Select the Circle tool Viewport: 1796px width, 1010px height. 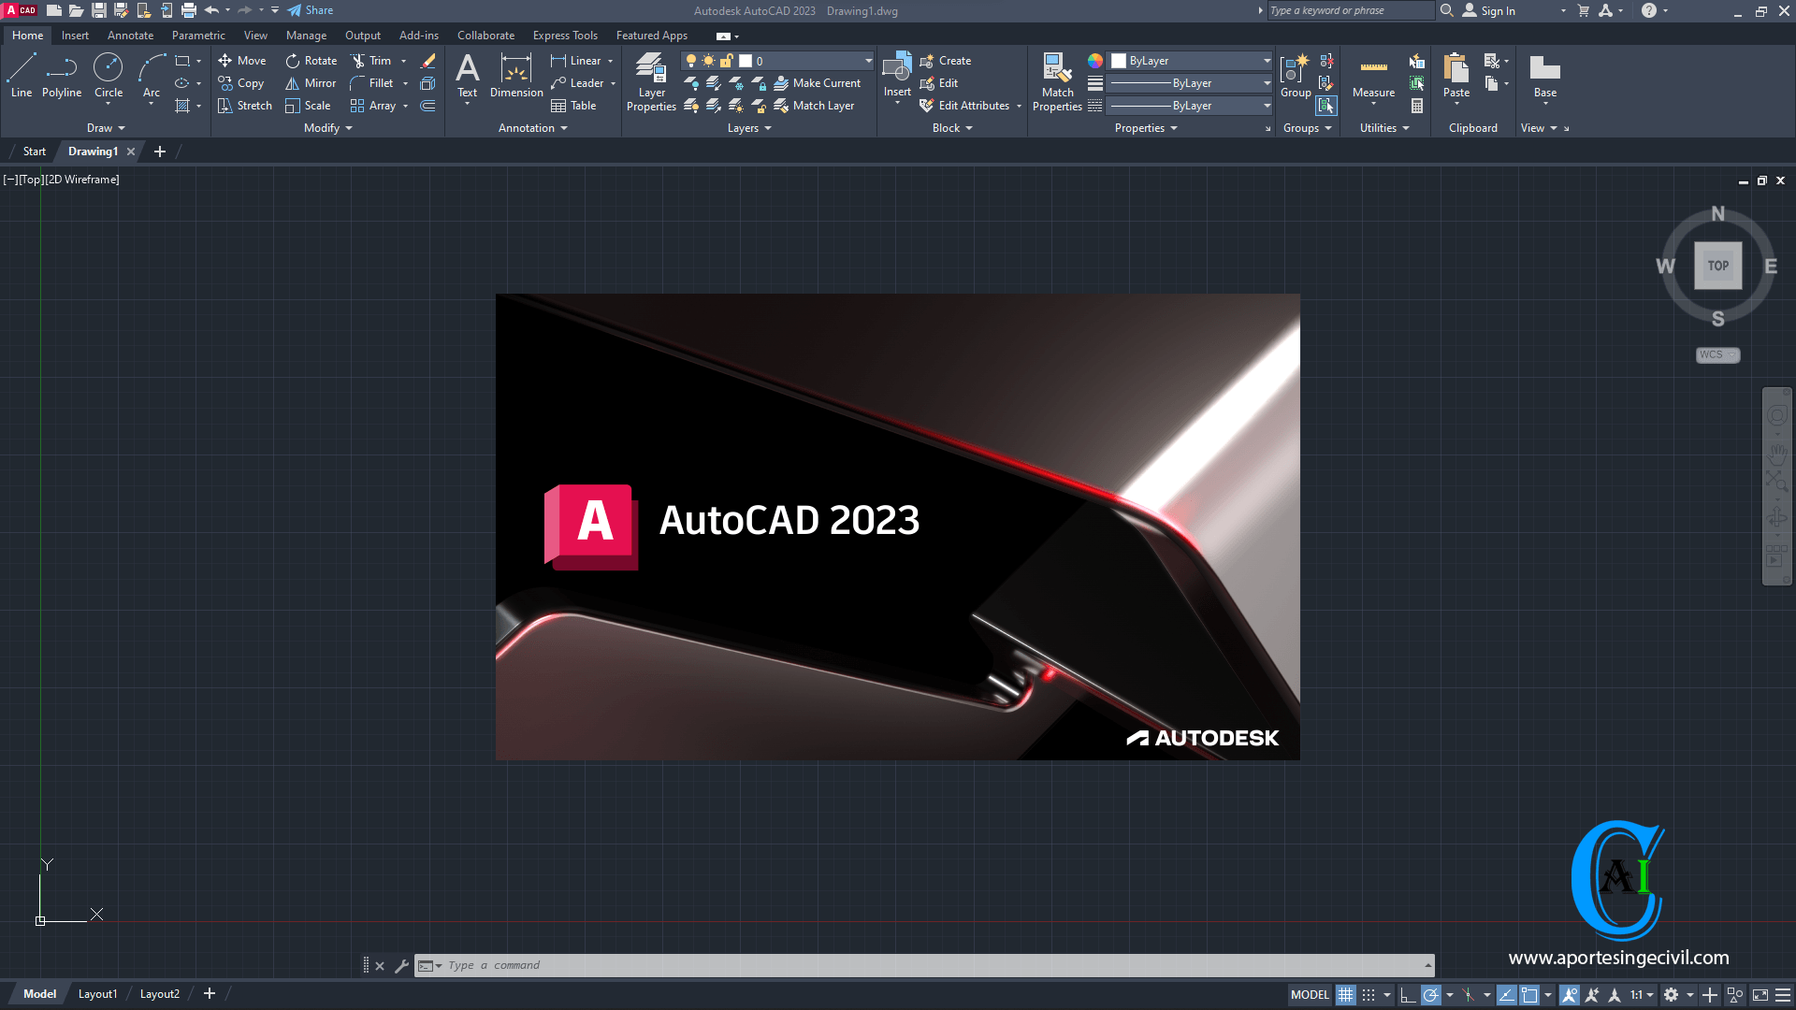[x=109, y=76]
